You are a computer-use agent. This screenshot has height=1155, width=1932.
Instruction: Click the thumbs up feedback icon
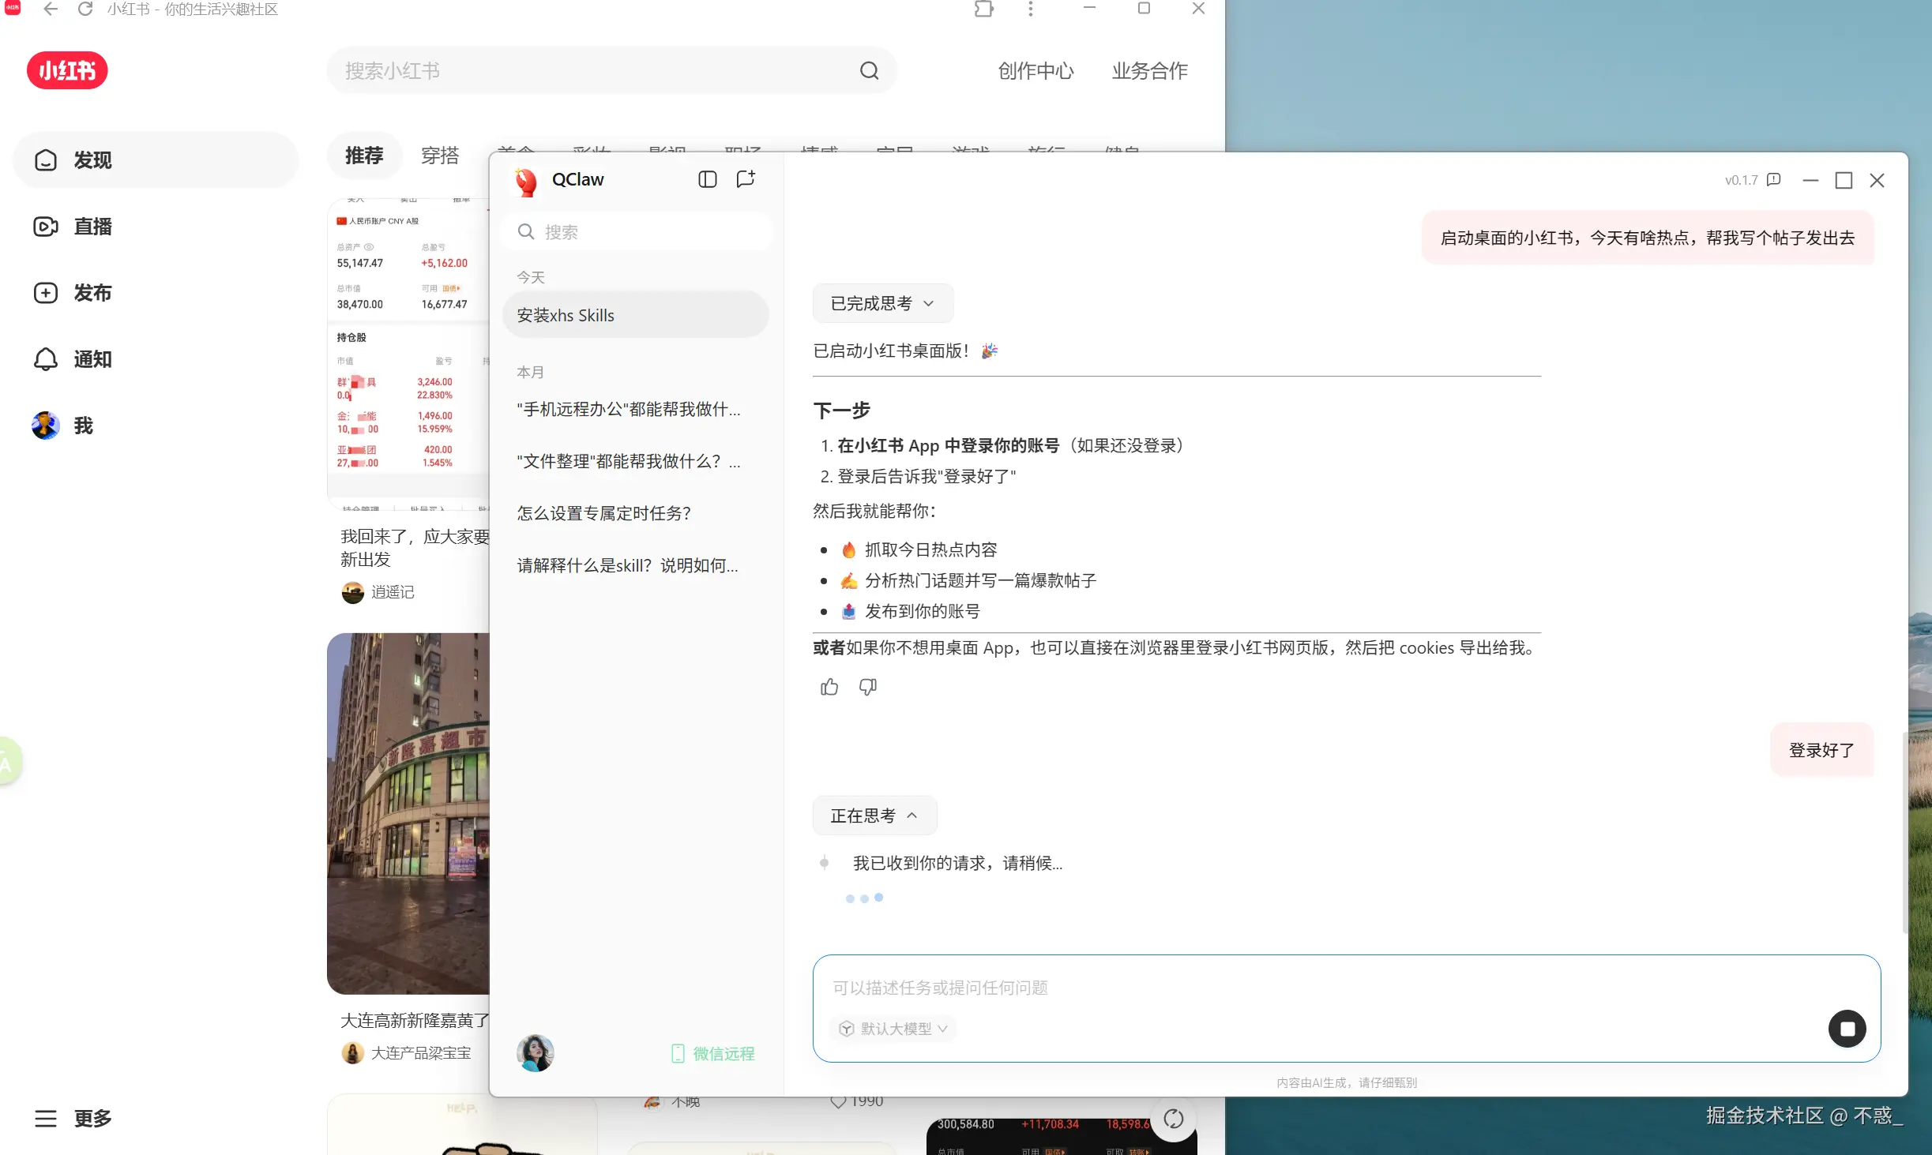pos(829,687)
